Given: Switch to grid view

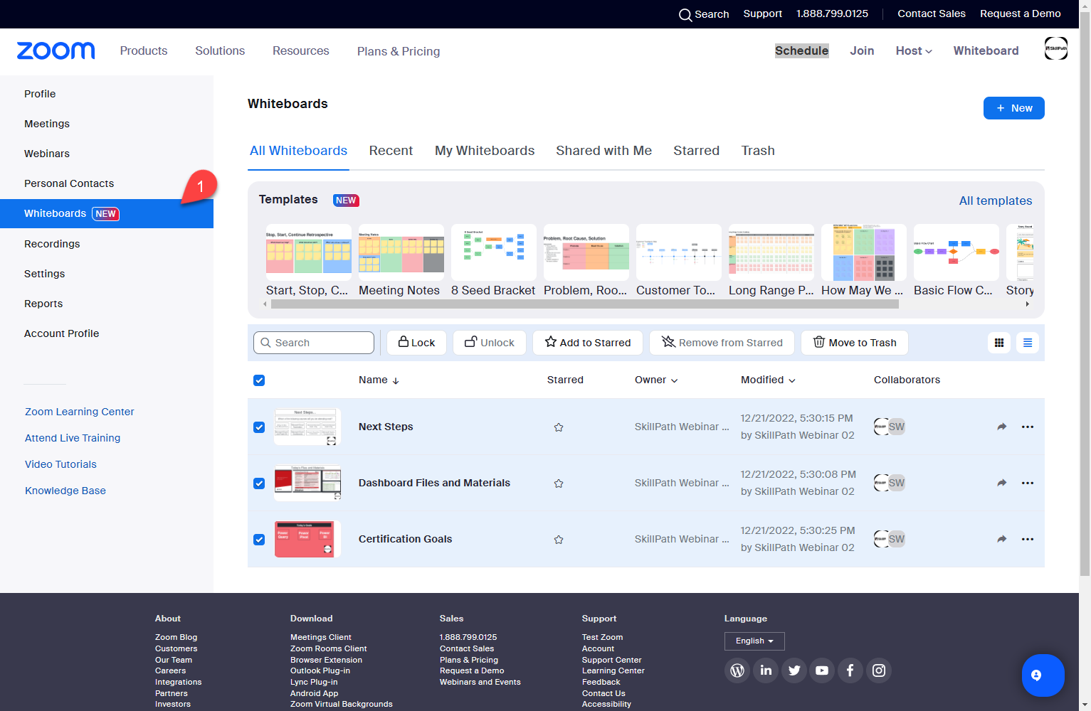Looking at the screenshot, I should [x=999, y=343].
